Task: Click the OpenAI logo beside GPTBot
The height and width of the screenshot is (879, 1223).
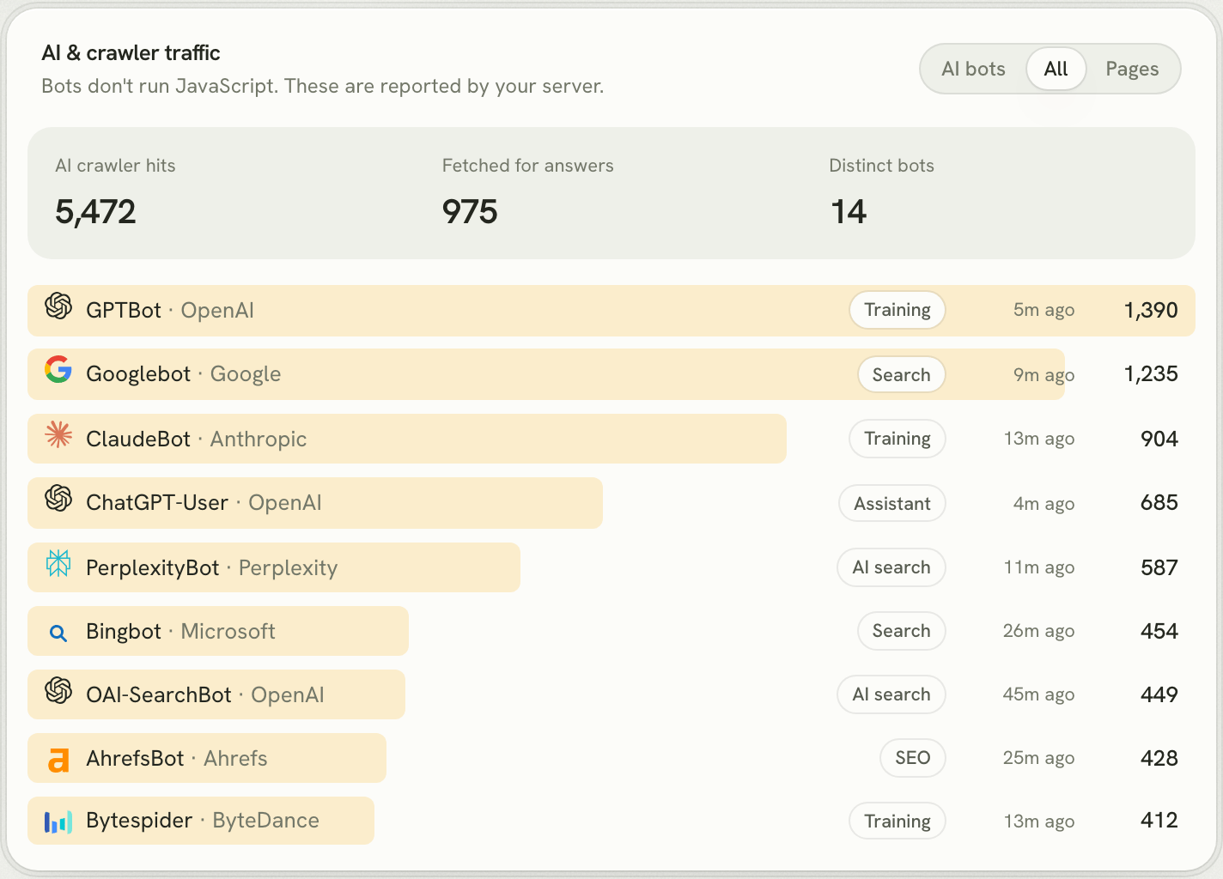Action: 58,306
